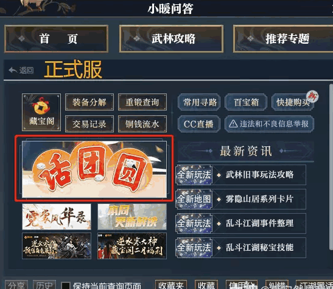Launch CC直播
Image resolution: width=333 pixels, height=289 pixels.
click(198, 124)
